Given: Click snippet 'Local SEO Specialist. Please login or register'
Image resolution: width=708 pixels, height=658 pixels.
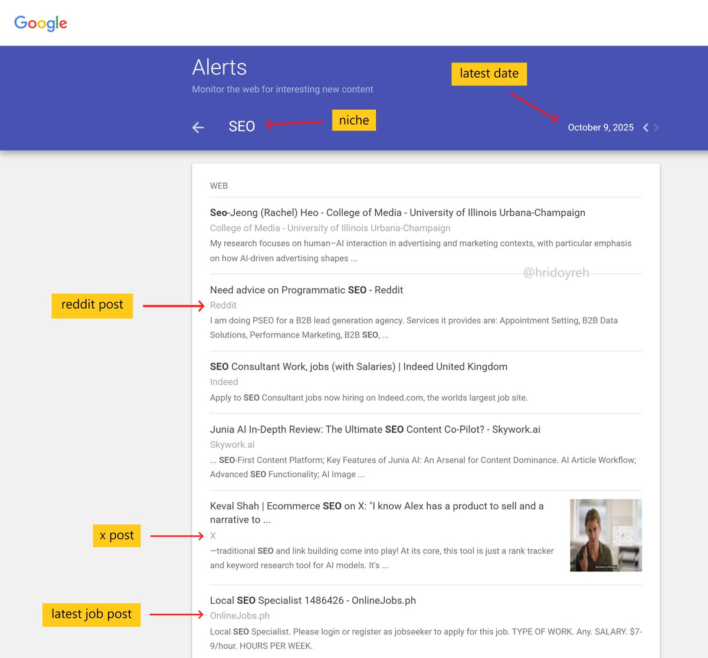Looking at the screenshot, I should 426,639.
